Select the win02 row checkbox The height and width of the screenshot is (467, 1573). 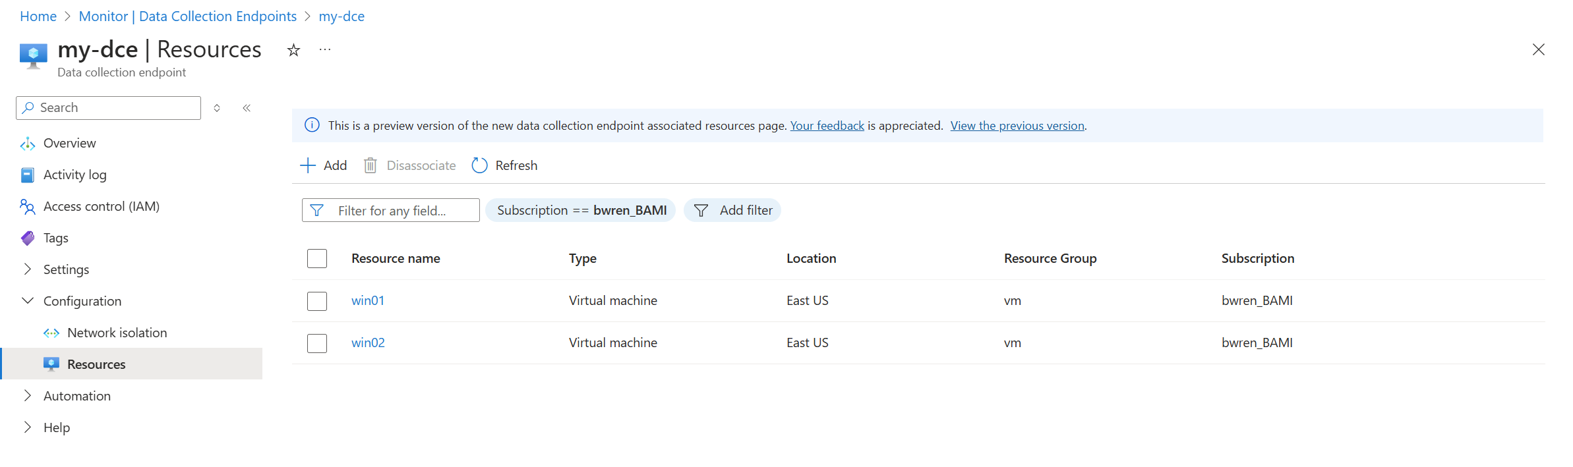tap(317, 343)
